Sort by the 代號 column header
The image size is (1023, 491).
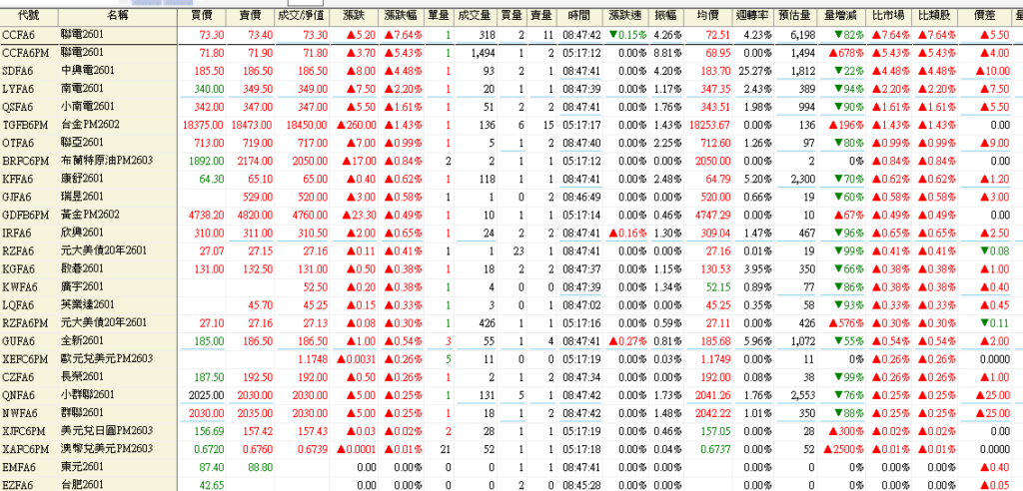(x=29, y=17)
